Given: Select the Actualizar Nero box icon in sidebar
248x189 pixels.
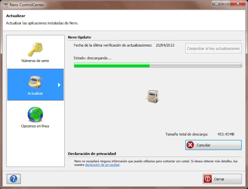Looking at the screenshot, I should pyautogui.click(x=35, y=82).
